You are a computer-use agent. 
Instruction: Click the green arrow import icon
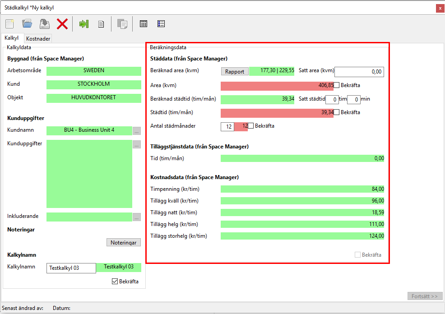84,24
